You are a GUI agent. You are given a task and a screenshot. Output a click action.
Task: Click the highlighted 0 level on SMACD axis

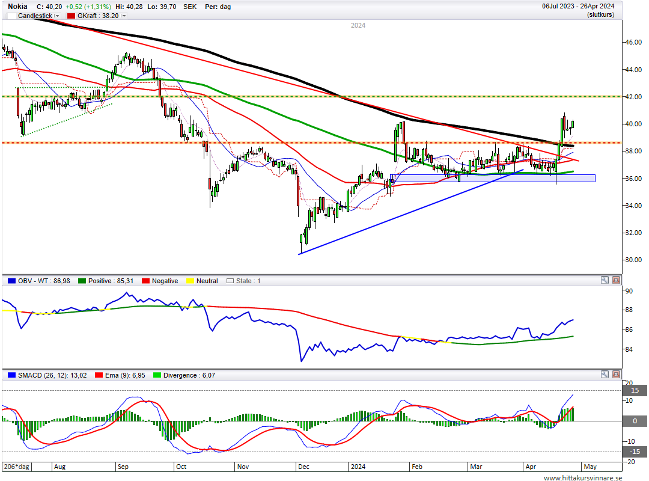tap(635, 421)
